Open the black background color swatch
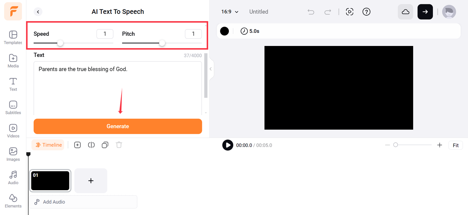Image resolution: width=468 pixels, height=215 pixels. click(x=224, y=31)
